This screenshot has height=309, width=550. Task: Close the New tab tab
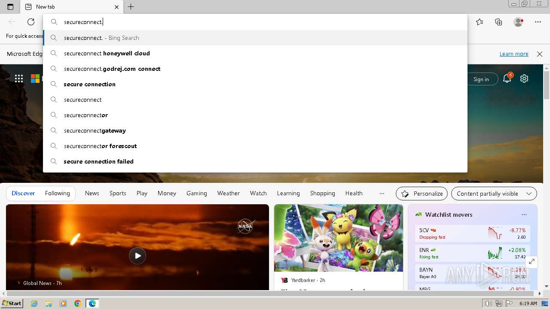tap(116, 7)
